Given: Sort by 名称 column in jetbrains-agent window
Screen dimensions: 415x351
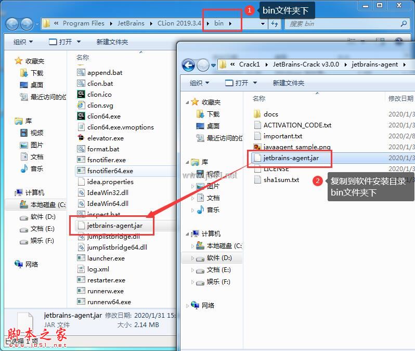Looking at the screenshot, I should click(259, 98).
